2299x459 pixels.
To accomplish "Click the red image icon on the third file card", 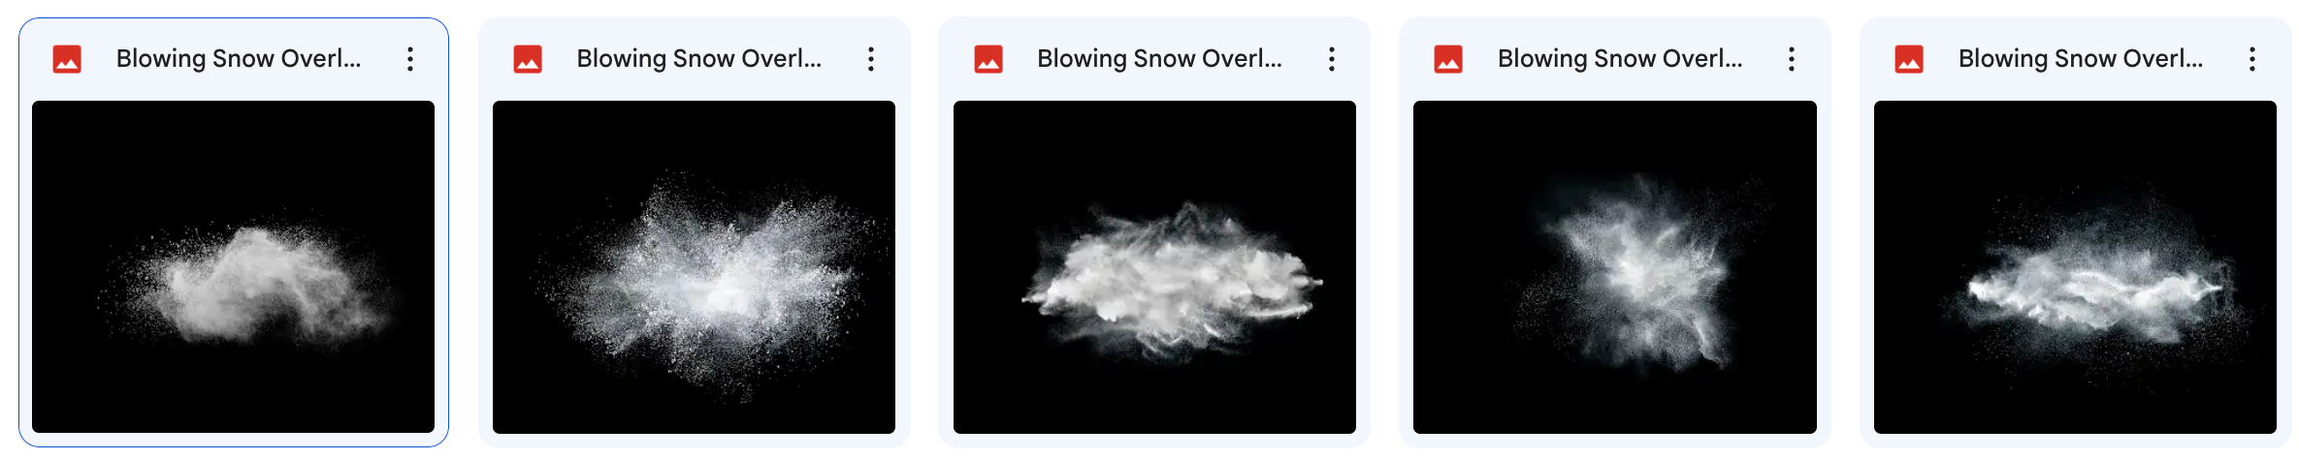I will (988, 59).
